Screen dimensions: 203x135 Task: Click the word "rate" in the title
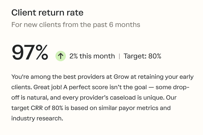point(75,13)
